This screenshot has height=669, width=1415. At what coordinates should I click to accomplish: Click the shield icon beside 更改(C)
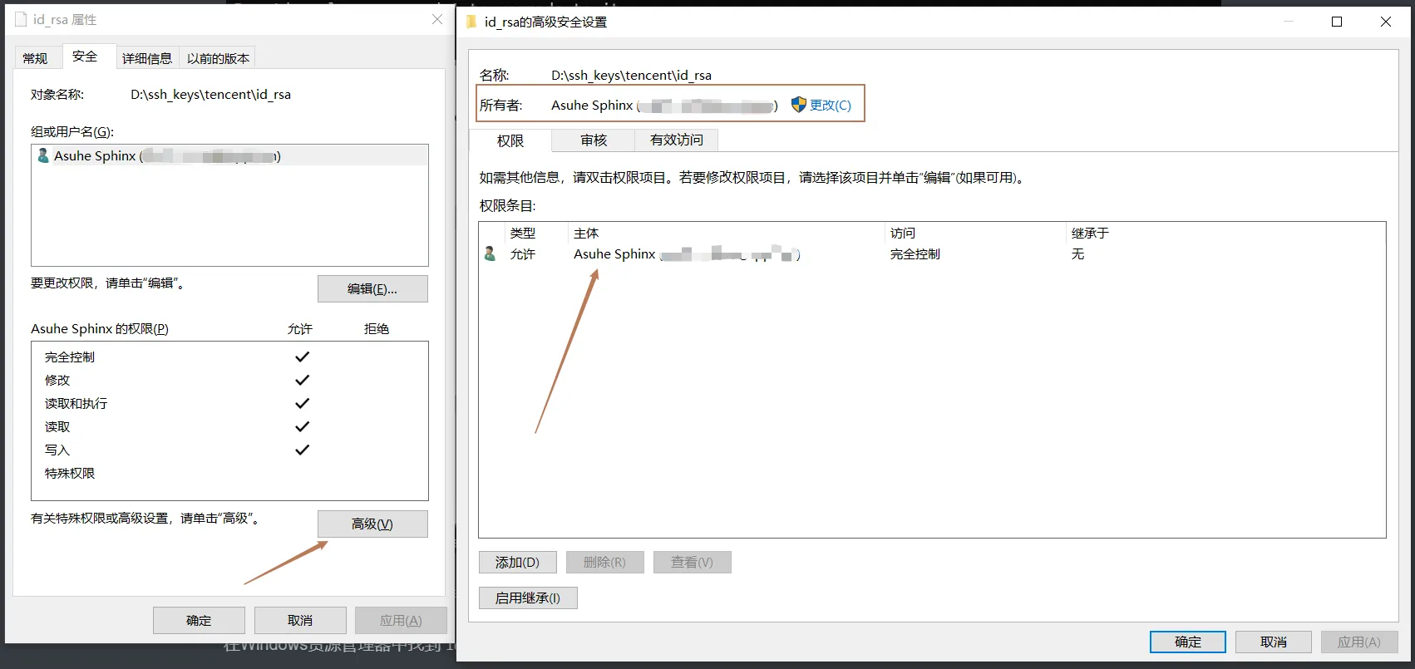tap(798, 105)
